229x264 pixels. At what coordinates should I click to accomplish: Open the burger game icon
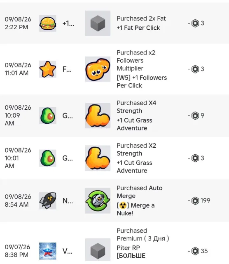click(48, 23)
